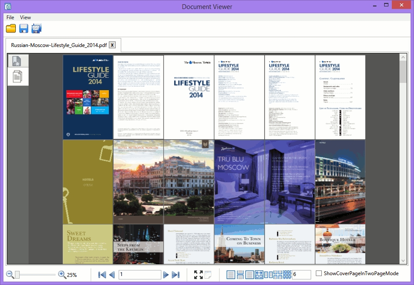Click the vertical scrollbar up arrow
Viewport: 414px width, 285px height.
coord(403,57)
